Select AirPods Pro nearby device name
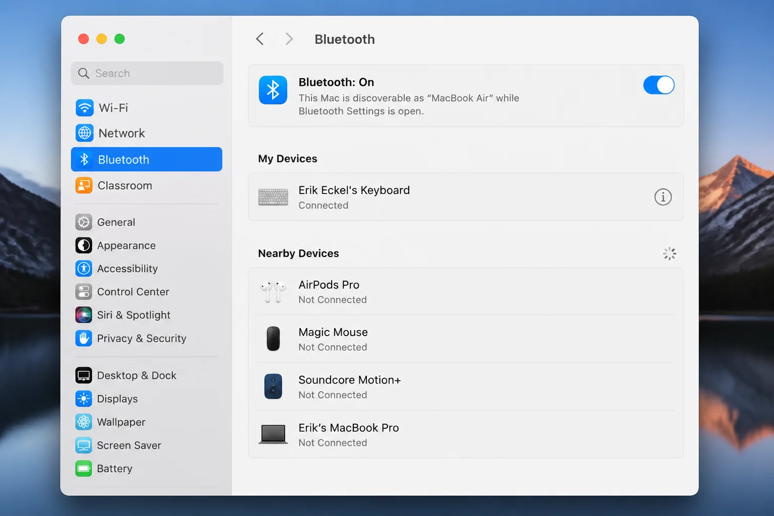The width and height of the screenshot is (774, 516). click(329, 285)
